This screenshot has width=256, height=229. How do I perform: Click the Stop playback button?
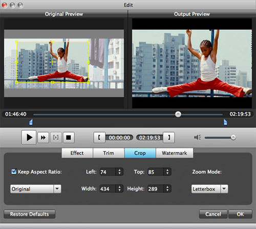click(x=69, y=137)
